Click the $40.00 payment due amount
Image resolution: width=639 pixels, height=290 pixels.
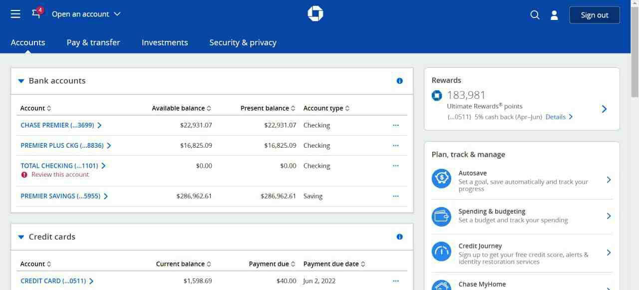coord(286,281)
